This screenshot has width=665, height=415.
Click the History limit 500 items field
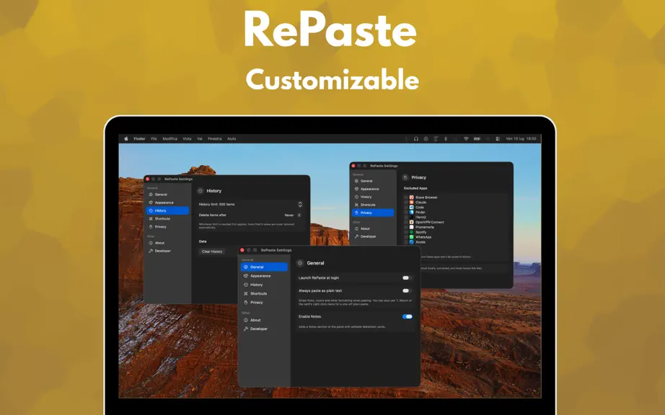(250, 204)
